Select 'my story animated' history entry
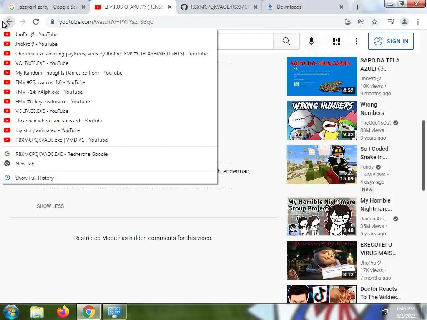Screen dimensions: 427x320 [x=109, y=130]
